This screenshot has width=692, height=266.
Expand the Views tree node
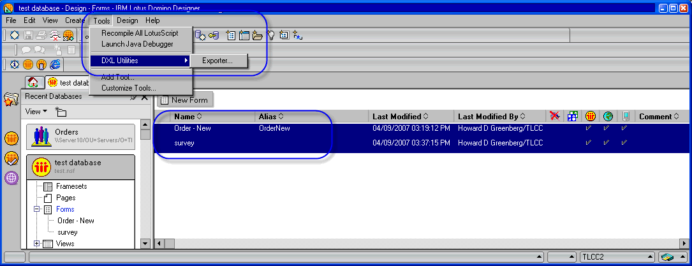(x=37, y=244)
